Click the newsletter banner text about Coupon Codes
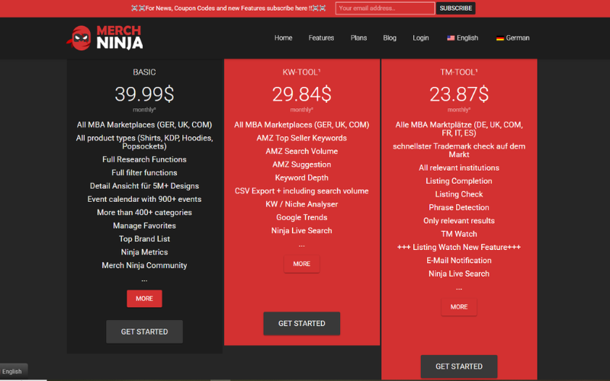Image resolution: width=610 pixels, height=381 pixels. point(229,8)
